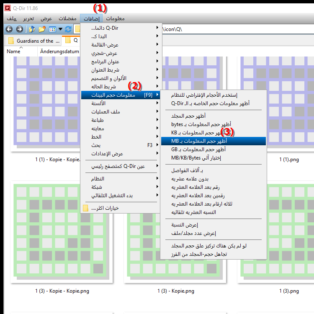Expand the شريط العنوان submenu
The width and height of the screenshot is (314, 314).
pos(120,70)
